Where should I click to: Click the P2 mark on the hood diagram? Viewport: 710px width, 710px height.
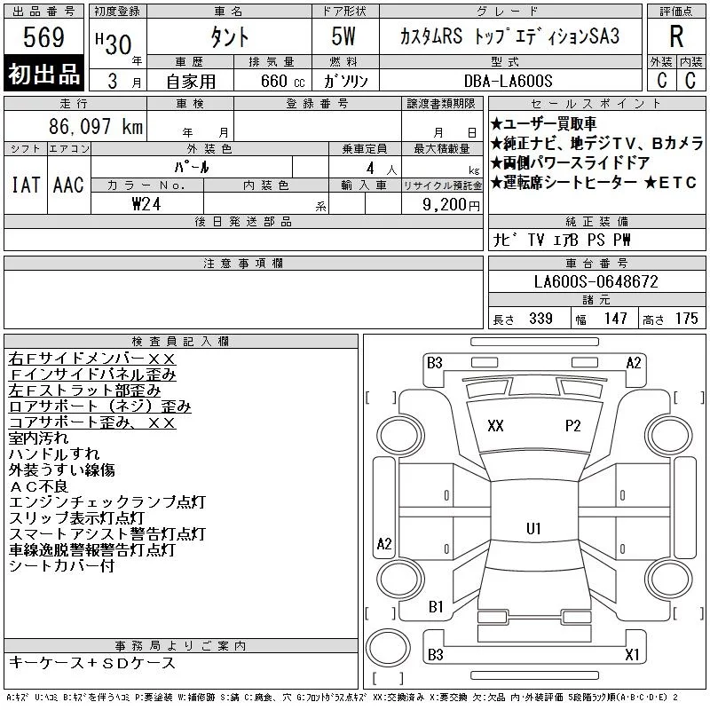(x=572, y=426)
